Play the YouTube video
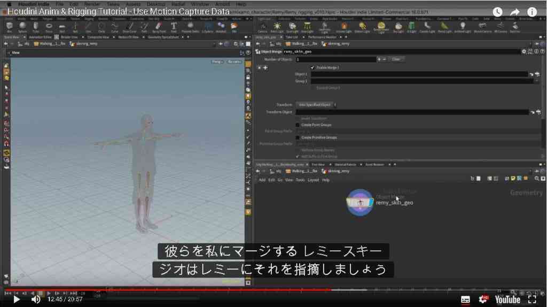The image size is (547, 307). 16,300
